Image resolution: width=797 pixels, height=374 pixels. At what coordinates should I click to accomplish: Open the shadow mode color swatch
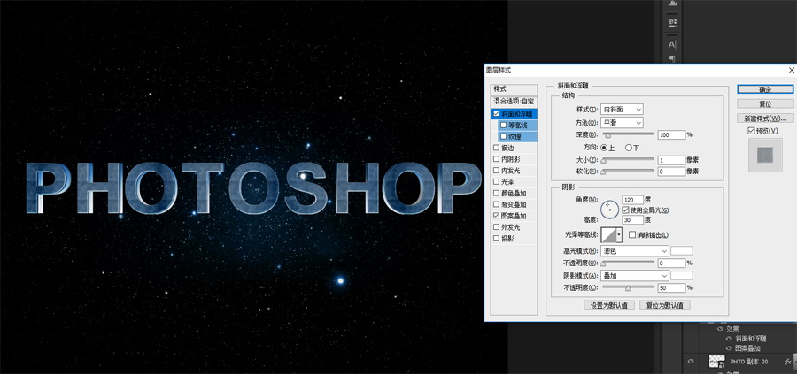[x=682, y=276]
